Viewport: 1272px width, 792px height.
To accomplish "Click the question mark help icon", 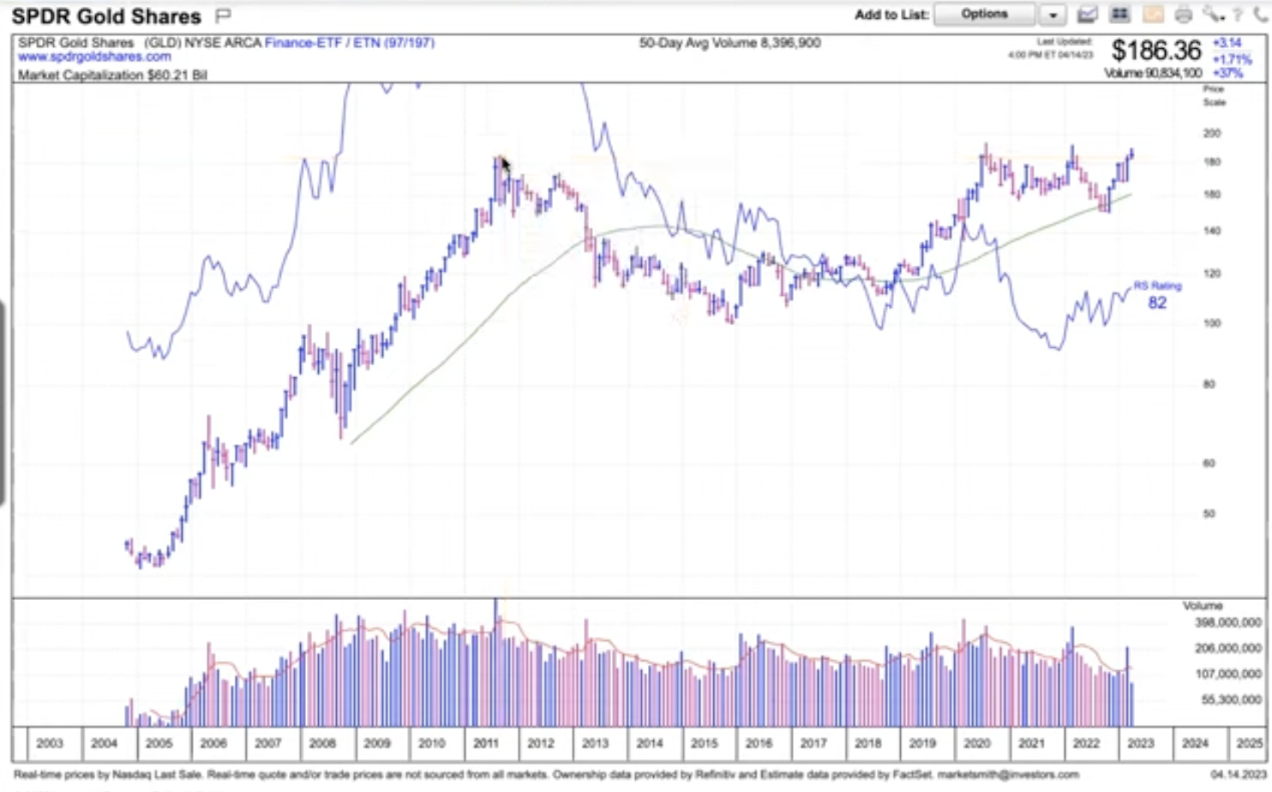I will (1238, 15).
